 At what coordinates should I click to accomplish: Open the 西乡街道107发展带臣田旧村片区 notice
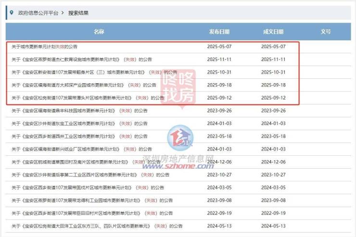coord(92,213)
